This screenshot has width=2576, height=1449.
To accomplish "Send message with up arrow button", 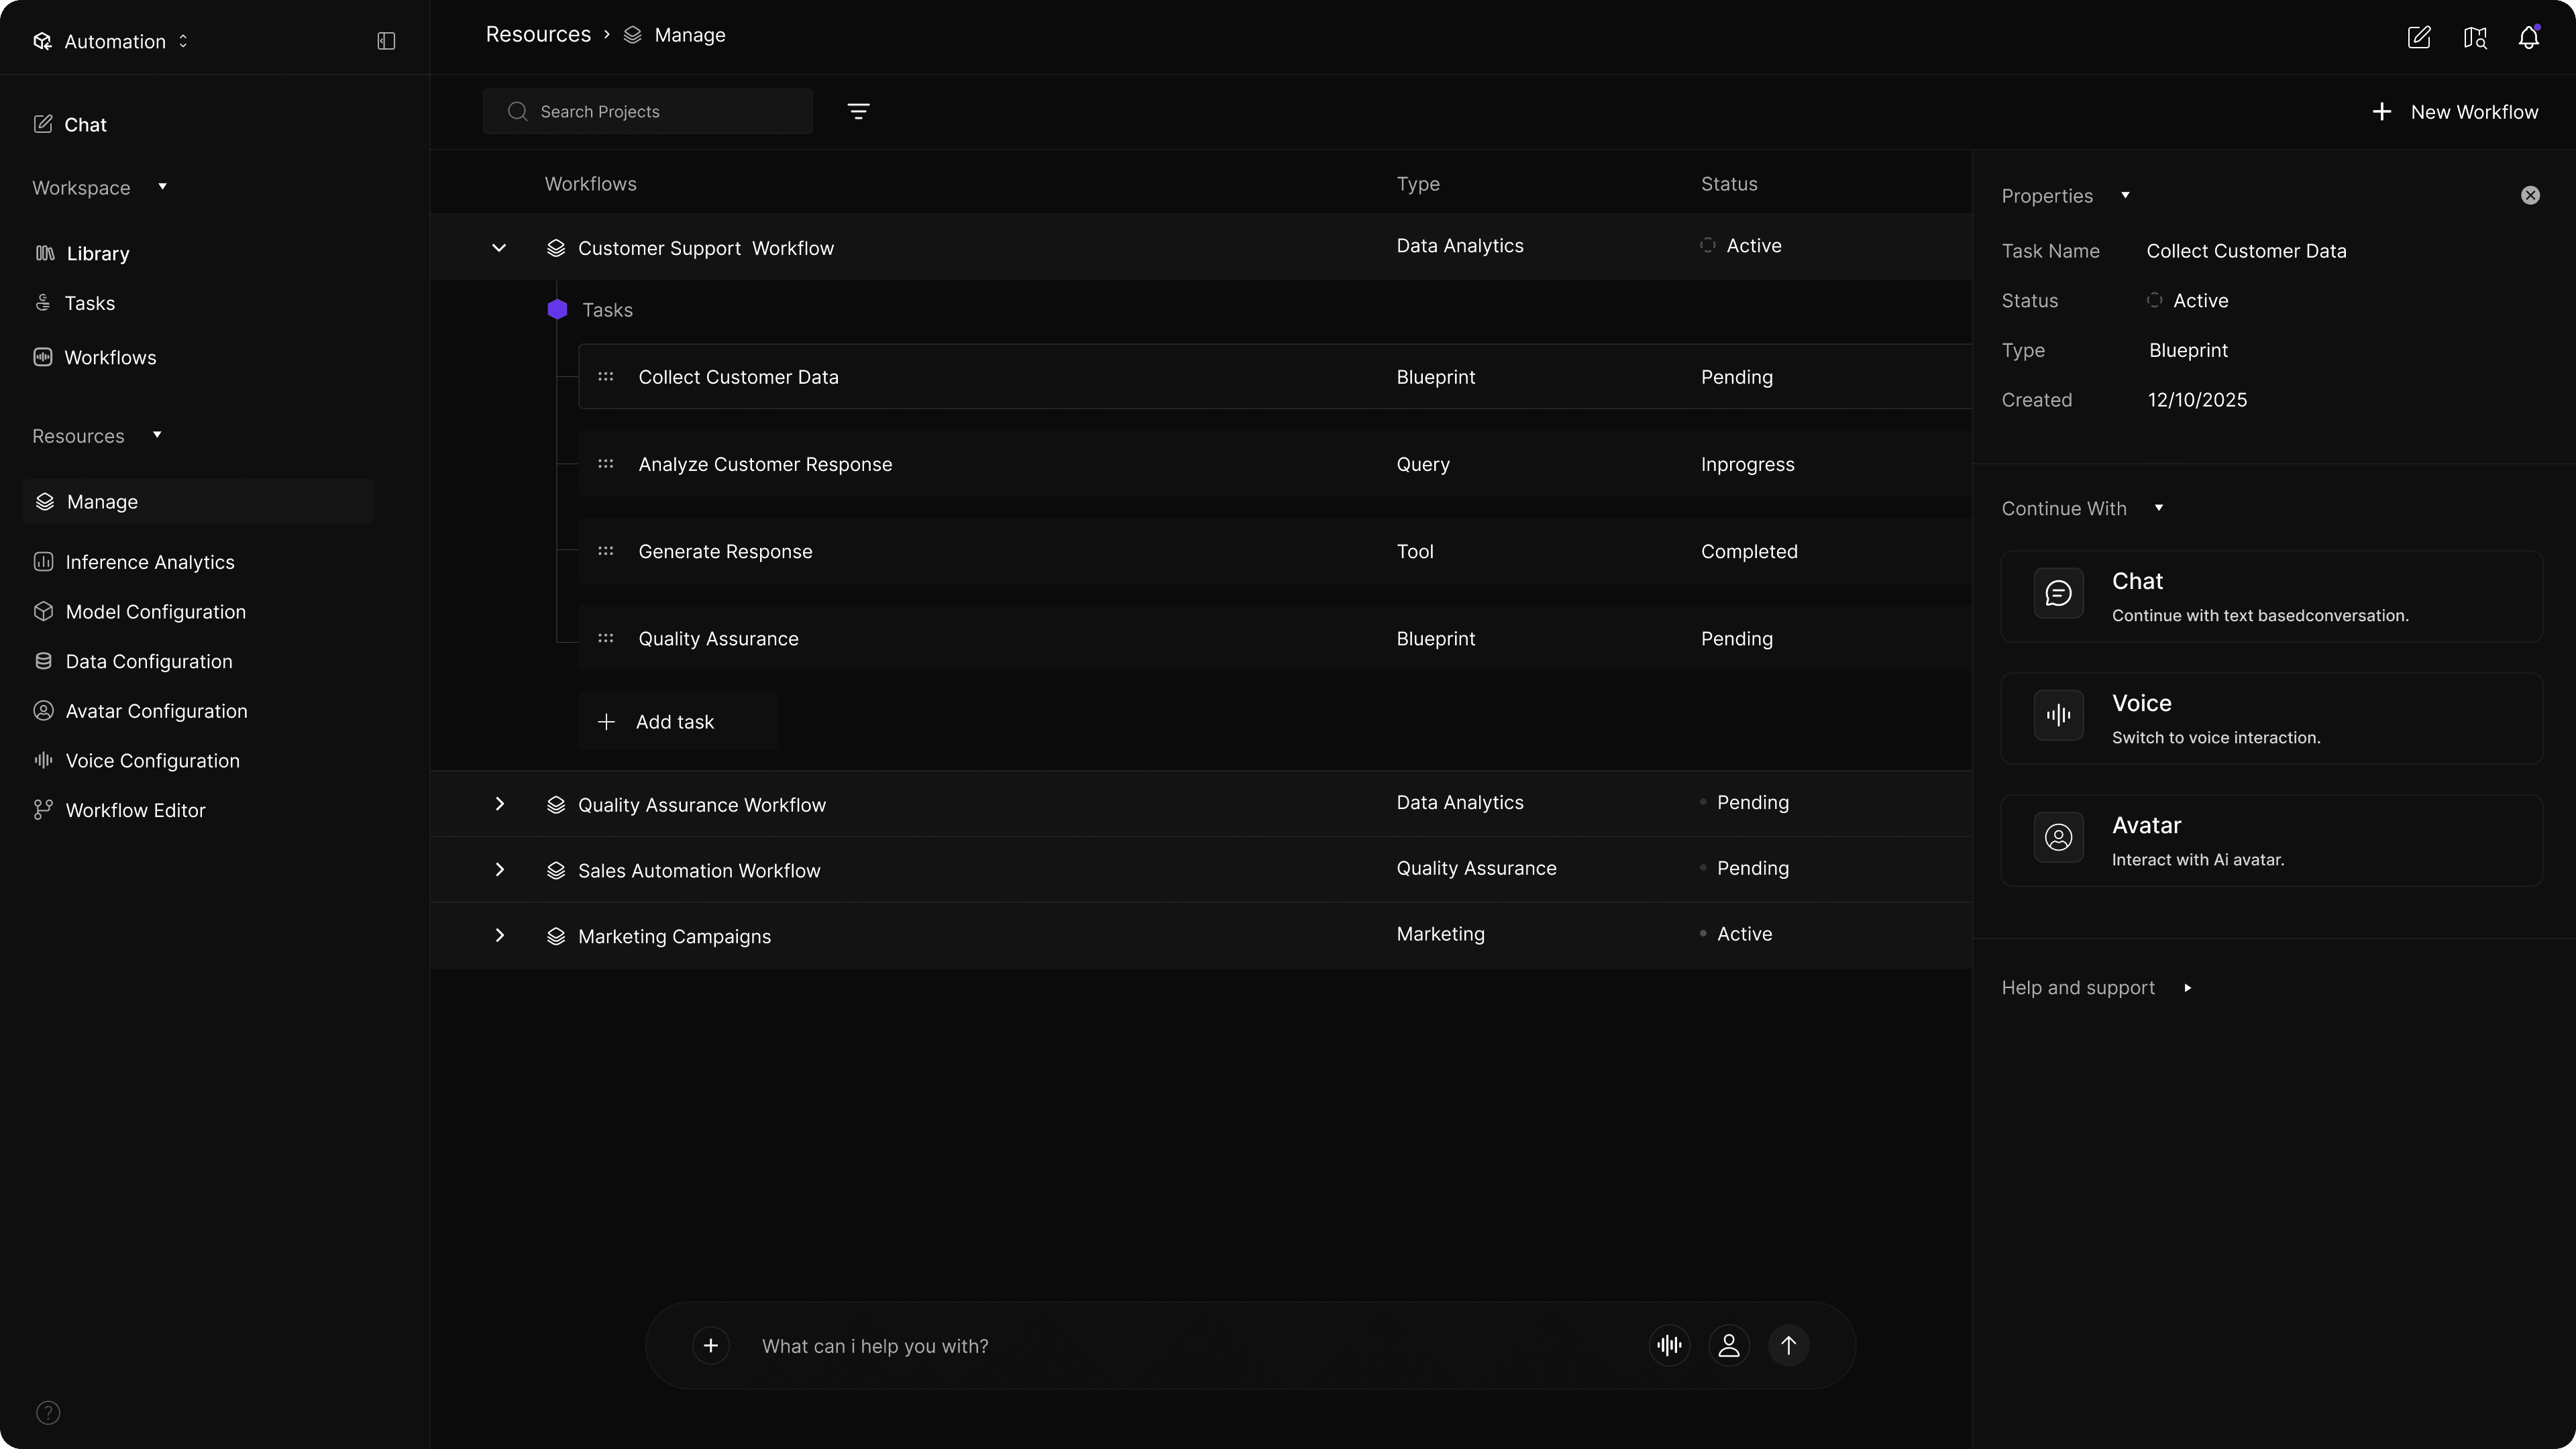I will (x=1789, y=1345).
